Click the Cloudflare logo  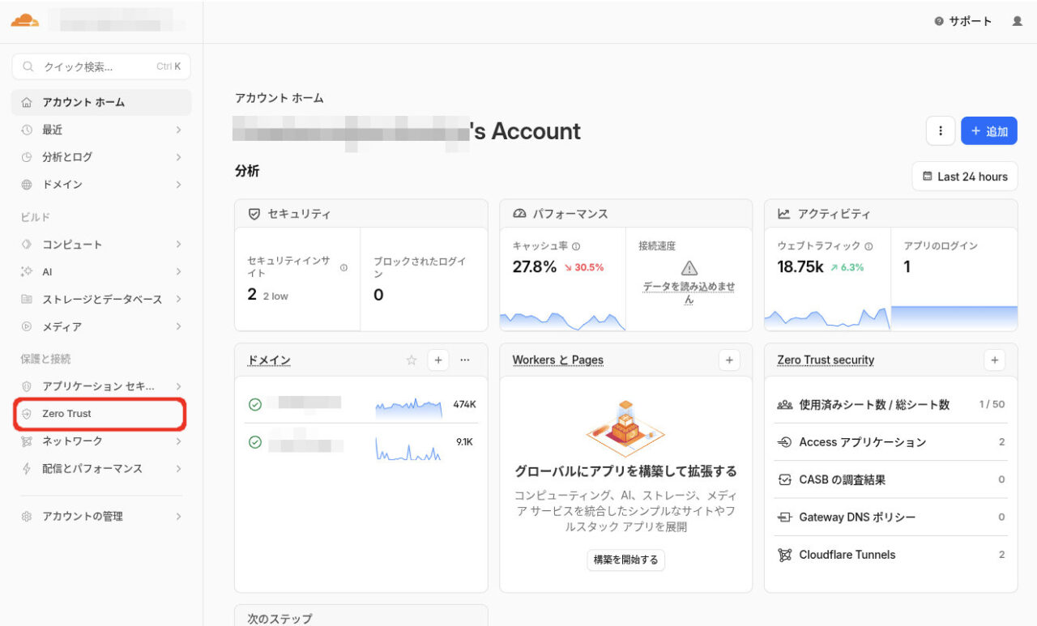[x=24, y=20]
